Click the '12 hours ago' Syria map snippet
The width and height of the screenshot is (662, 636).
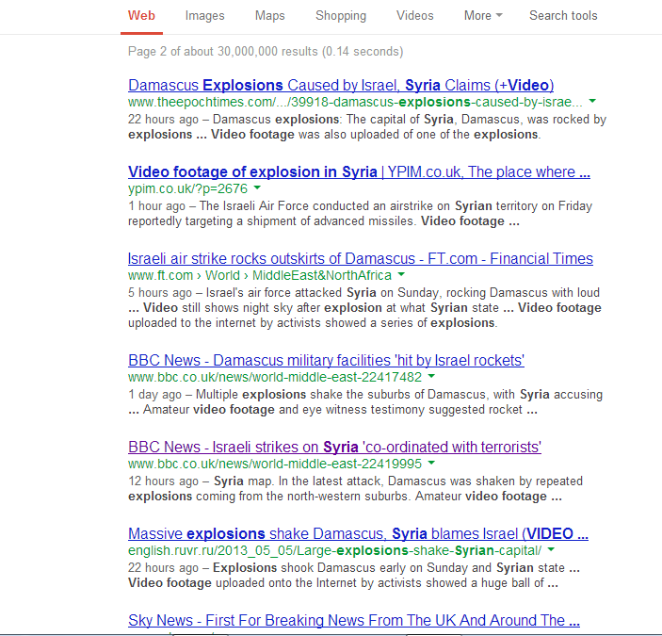click(x=356, y=489)
